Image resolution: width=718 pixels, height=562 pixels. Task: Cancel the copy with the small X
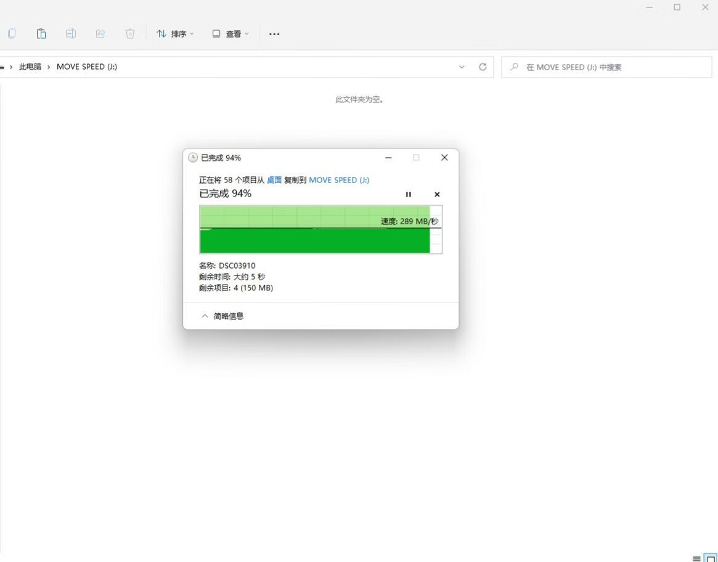[437, 194]
